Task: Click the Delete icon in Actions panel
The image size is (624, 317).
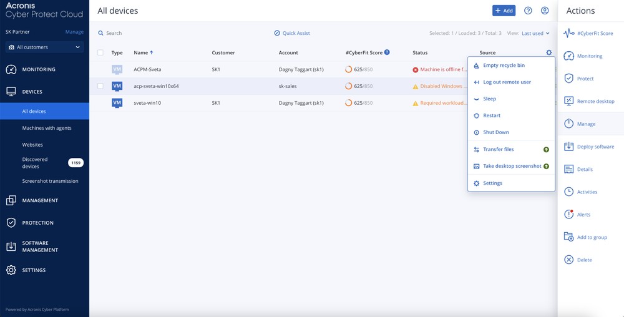Action: [x=569, y=260]
